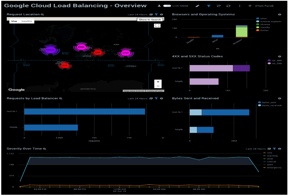289x196 pixels.
Task: Click the httplb bar in Requests chart
Action: point(51,127)
